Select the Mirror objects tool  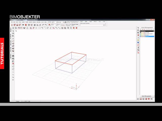pyautogui.click(x=22, y=28)
